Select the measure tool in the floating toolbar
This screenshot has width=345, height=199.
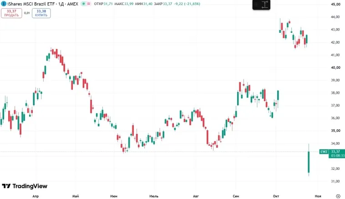(x=265, y=5)
